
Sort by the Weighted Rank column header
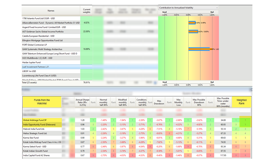click(x=241, y=102)
